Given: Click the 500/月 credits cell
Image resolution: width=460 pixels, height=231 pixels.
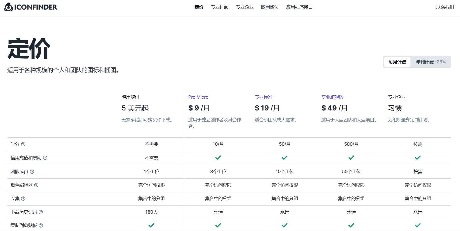Looking at the screenshot, I should 351,144.
